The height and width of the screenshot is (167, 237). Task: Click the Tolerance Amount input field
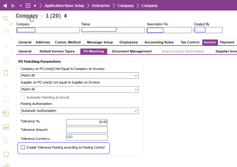87,130
